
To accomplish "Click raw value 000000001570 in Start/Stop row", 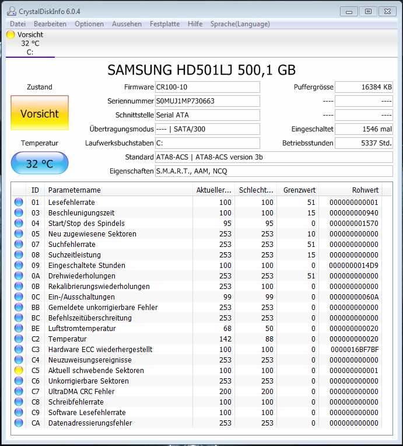I will [x=354, y=223].
